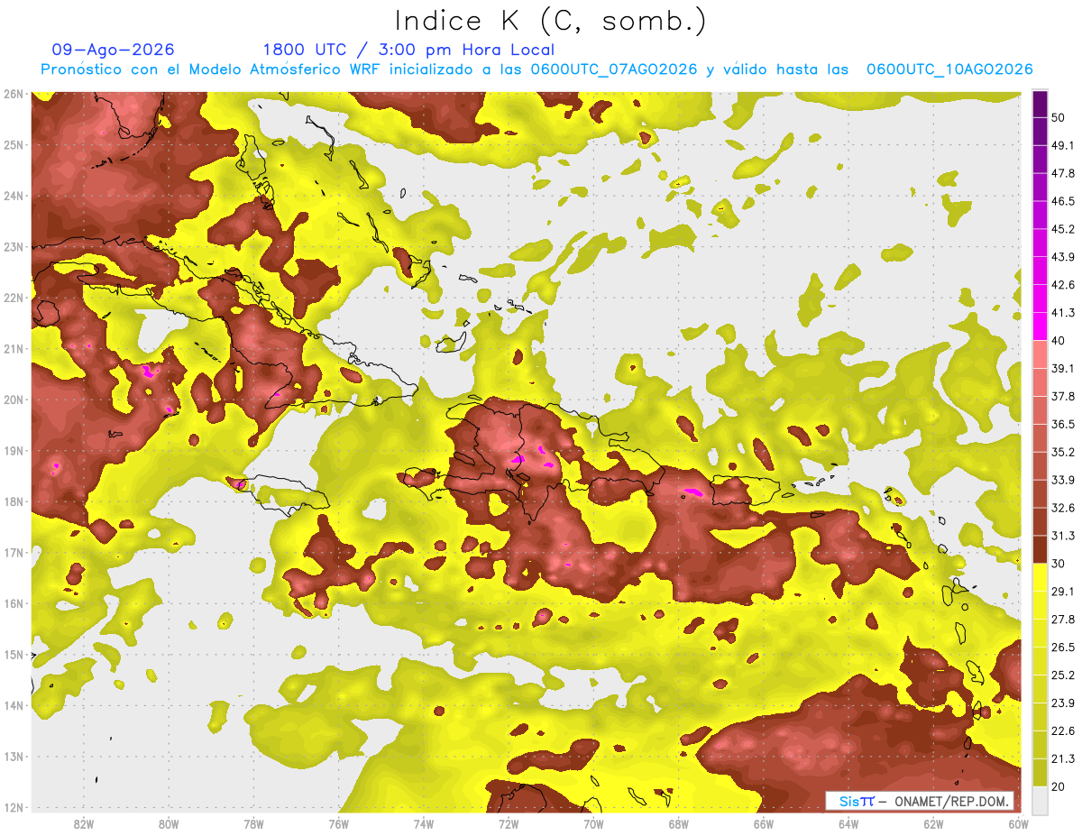Click the colorbar value '31.3'

(x=1063, y=536)
